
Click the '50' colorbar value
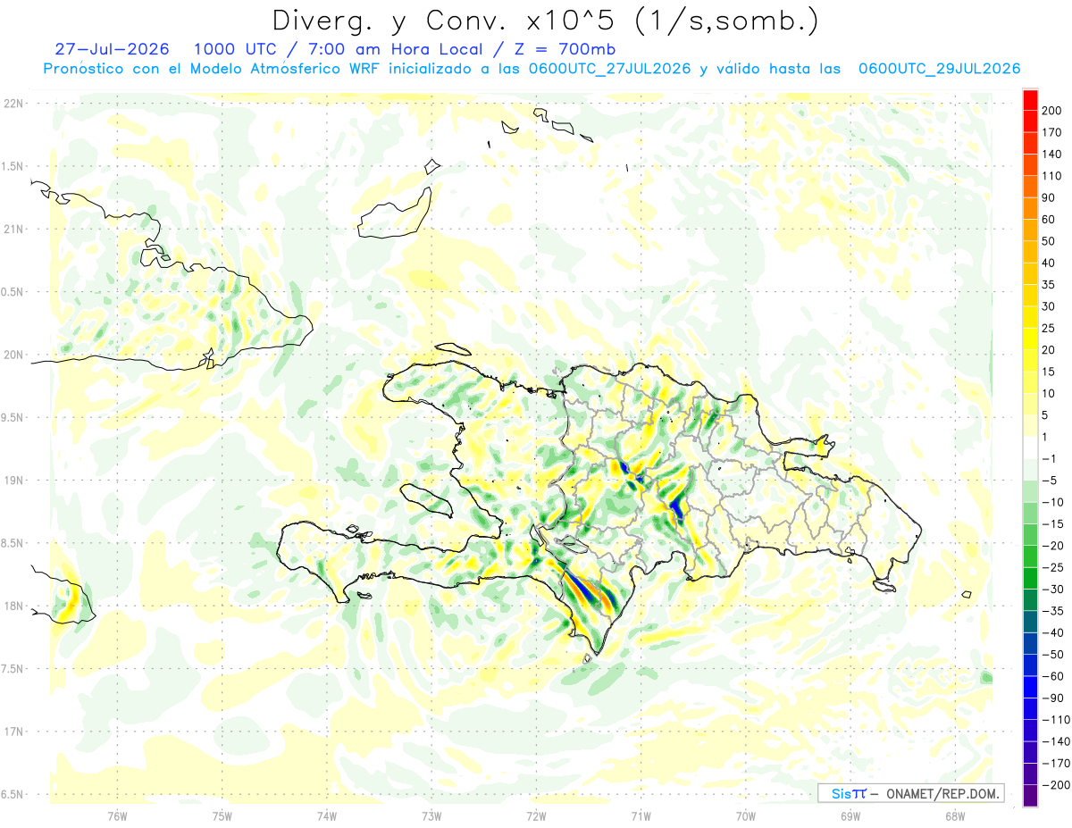(1050, 241)
